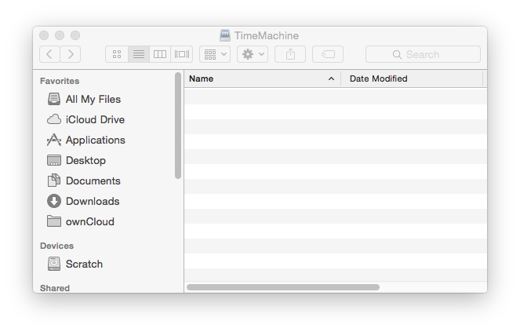Select Scratch label under Devices
Image resolution: width=520 pixels, height=332 pixels.
[84, 265]
